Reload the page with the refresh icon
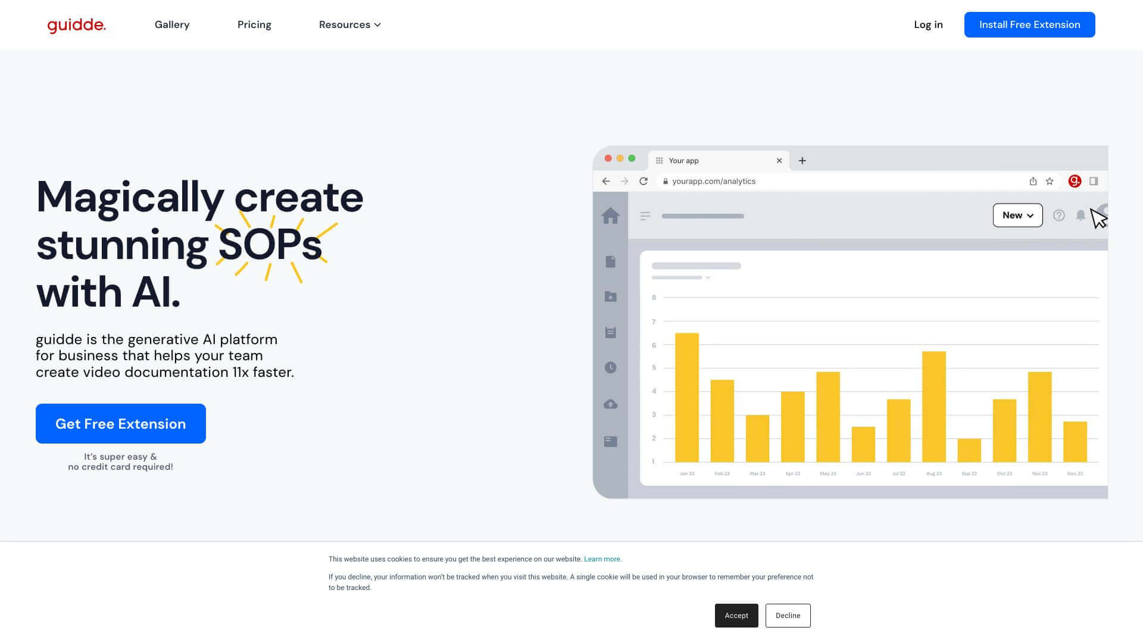 [x=644, y=181]
